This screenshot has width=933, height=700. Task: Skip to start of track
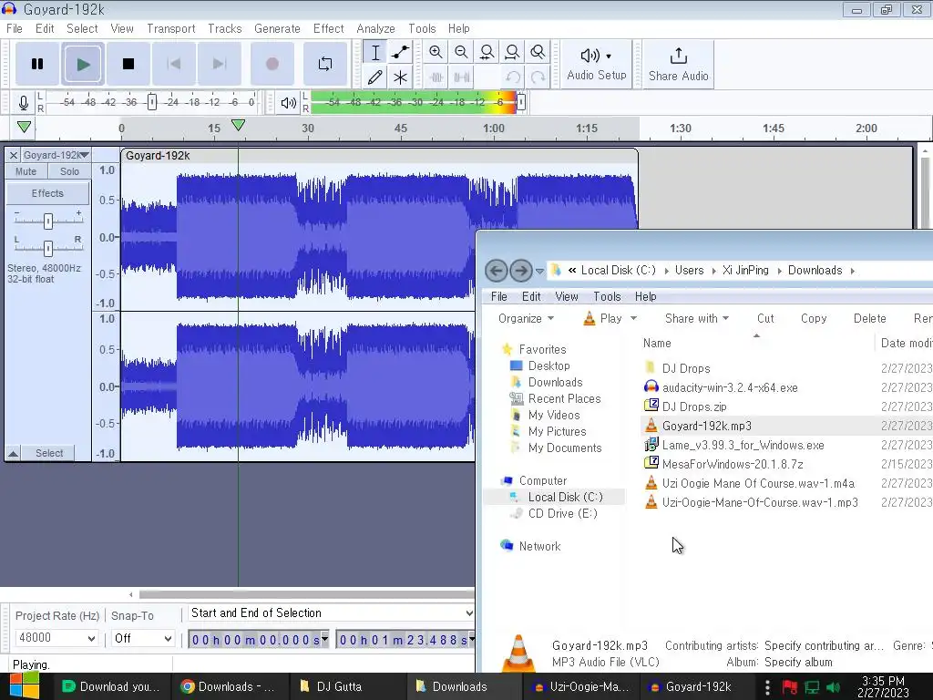(x=174, y=64)
